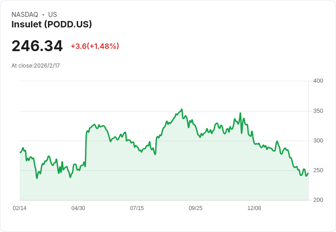Click the 250 y-axis price label

coord(318,170)
